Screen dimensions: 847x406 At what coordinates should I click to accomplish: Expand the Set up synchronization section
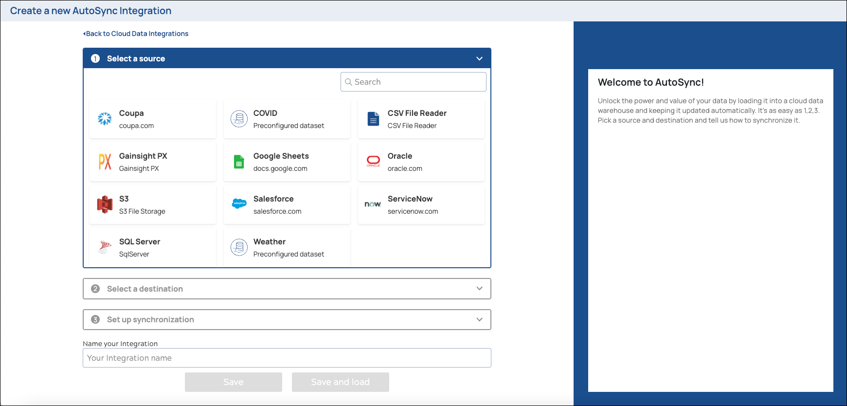(x=479, y=319)
